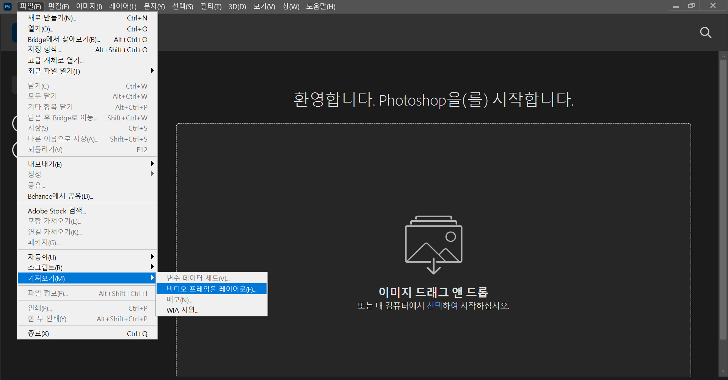728x380 pixels.
Task: Click the vertical scrollbar thumb
Action: pyautogui.click(x=723, y=200)
